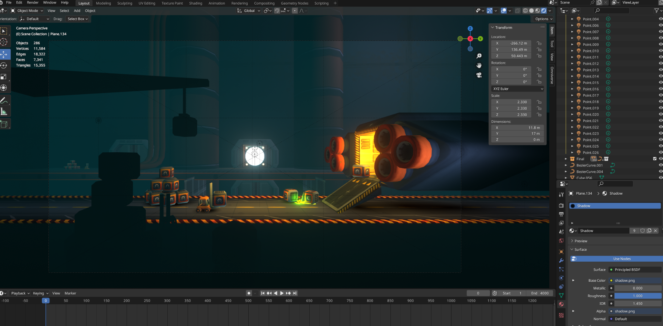Click the Roughness slider field

pos(637,296)
